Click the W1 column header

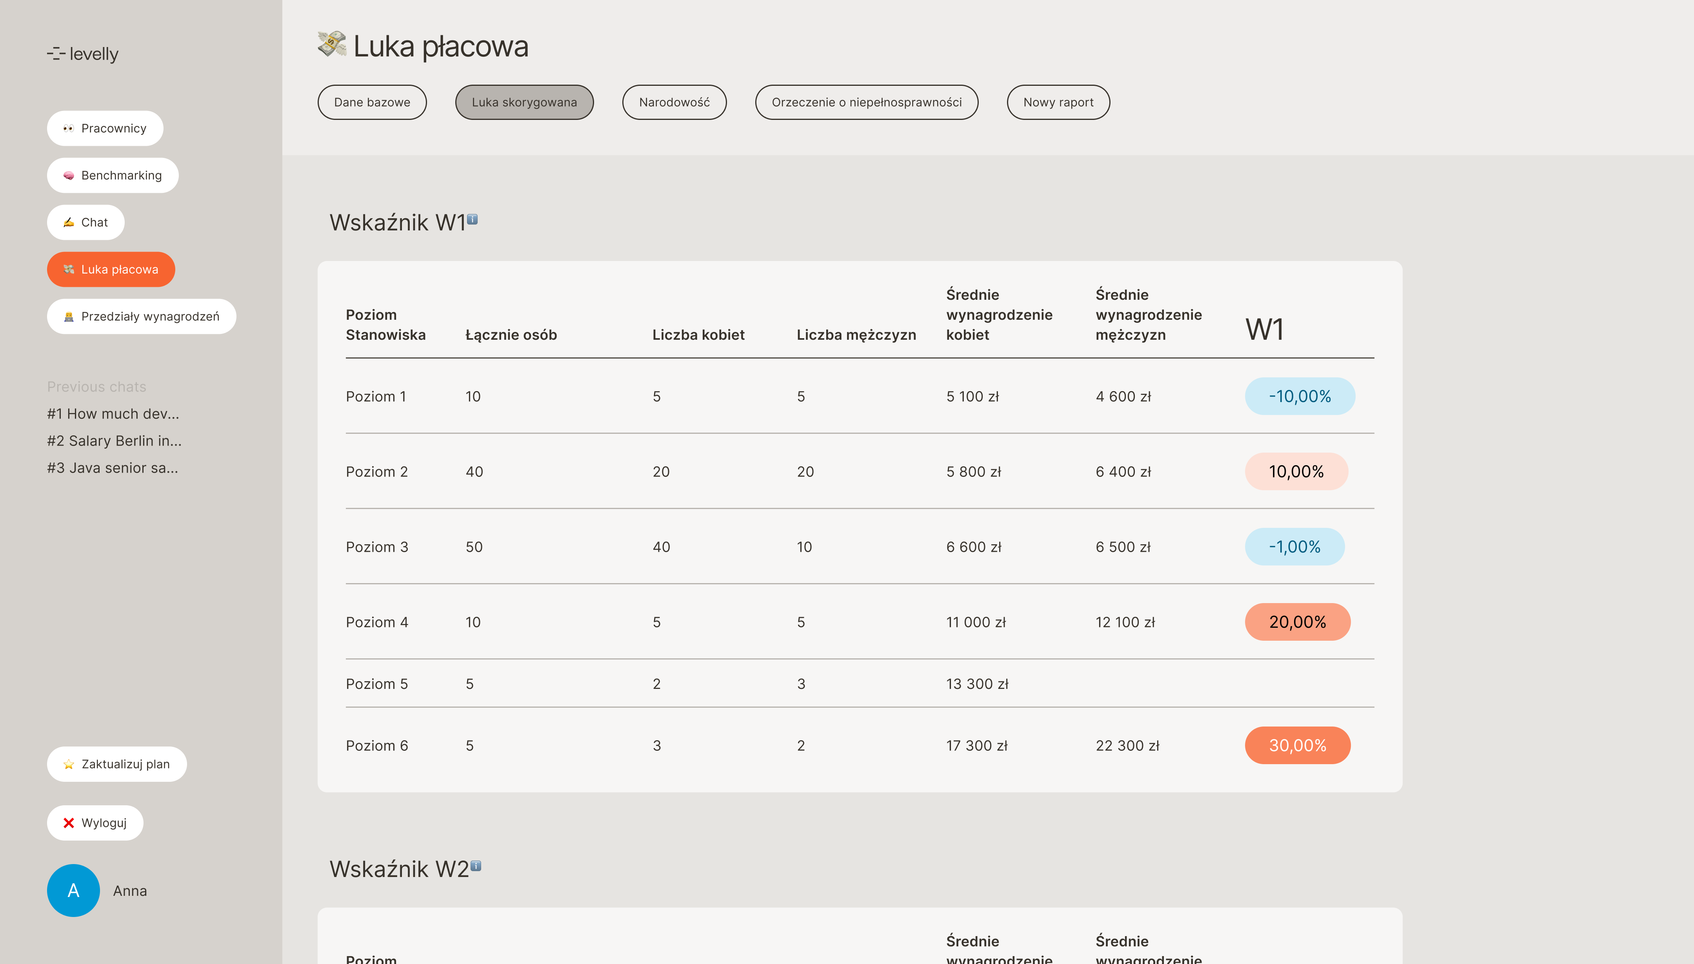(1264, 329)
